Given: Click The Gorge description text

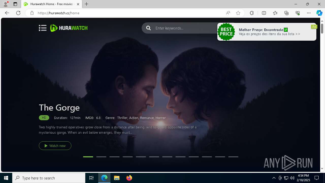Looking at the screenshot, I should pyautogui.click(x=118, y=130).
